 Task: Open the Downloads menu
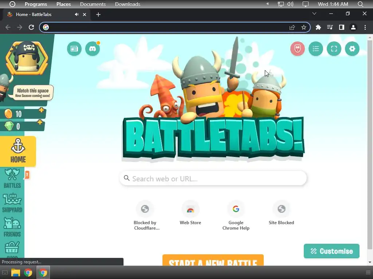point(127,4)
